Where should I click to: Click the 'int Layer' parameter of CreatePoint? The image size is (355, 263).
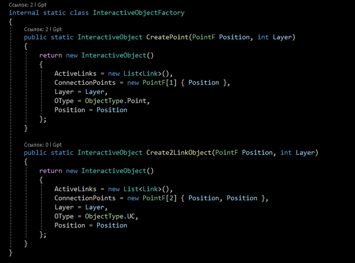(x=275, y=37)
